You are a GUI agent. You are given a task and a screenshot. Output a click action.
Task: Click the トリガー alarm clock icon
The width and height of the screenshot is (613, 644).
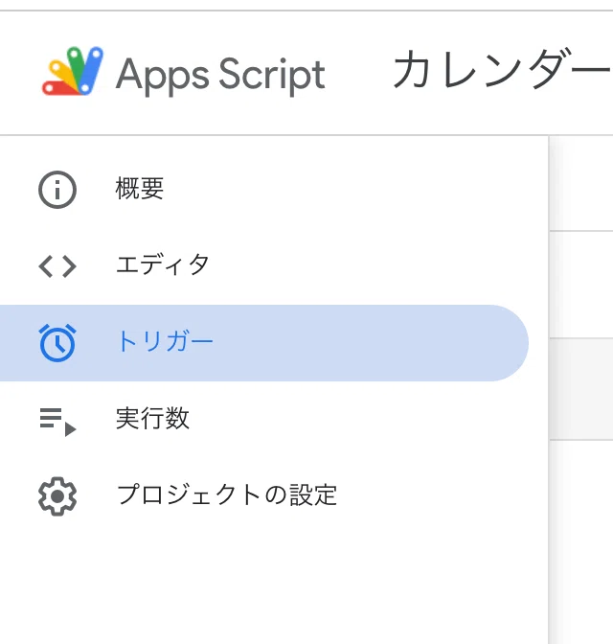[57, 343]
